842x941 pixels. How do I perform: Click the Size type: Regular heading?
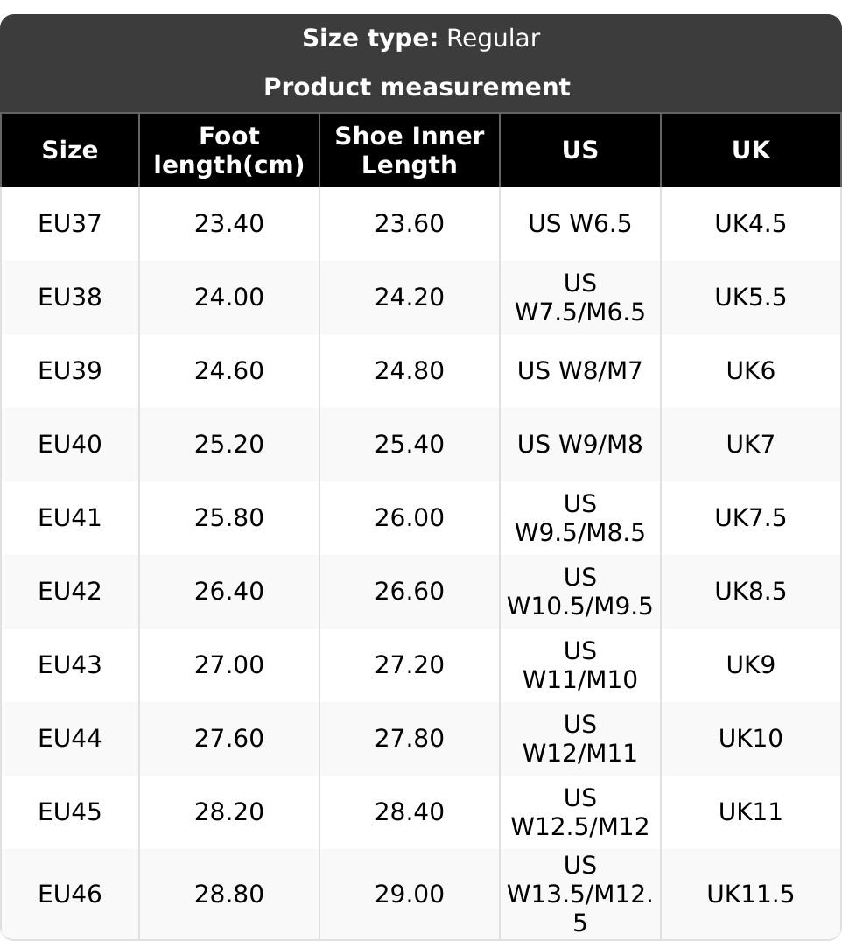[x=421, y=39]
